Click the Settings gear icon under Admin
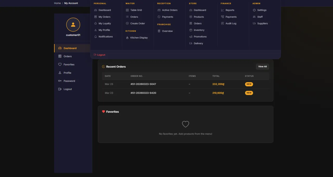The image size is (333, 177). click(x=254, y=10)
